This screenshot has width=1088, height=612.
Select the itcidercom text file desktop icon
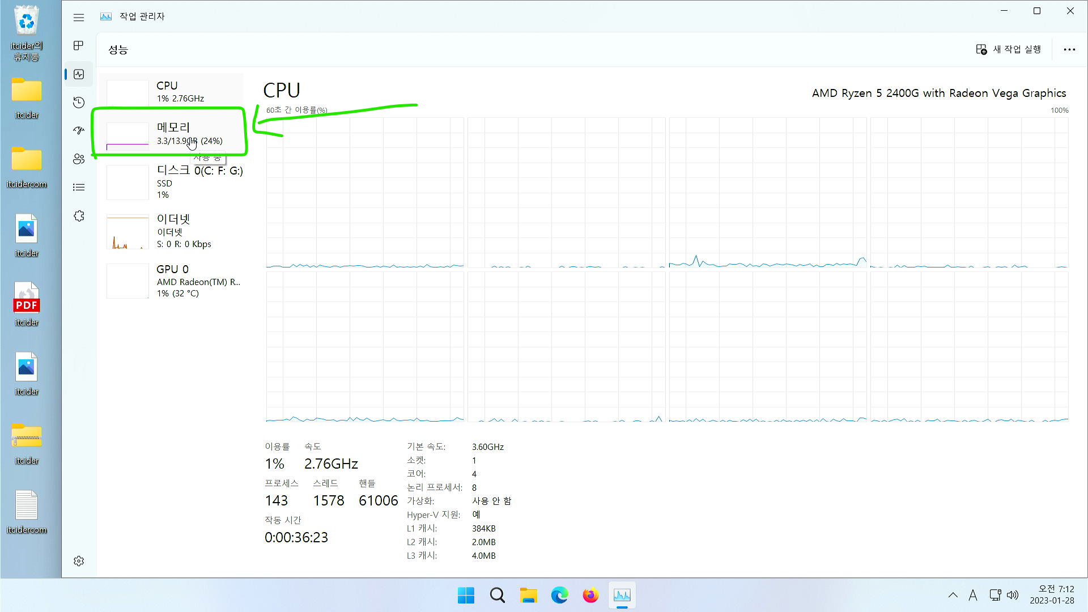coord(27,512)
